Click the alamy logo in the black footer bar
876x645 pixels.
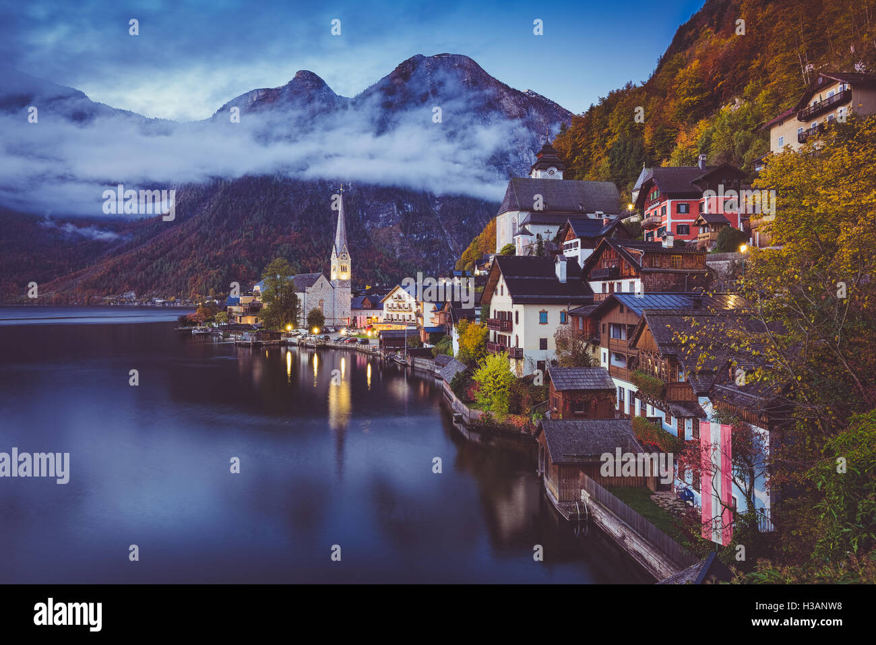68,615
